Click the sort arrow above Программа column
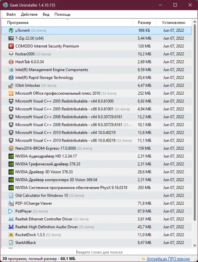The width and height of the screenshot is (198, 262). [x=67, y=20]
